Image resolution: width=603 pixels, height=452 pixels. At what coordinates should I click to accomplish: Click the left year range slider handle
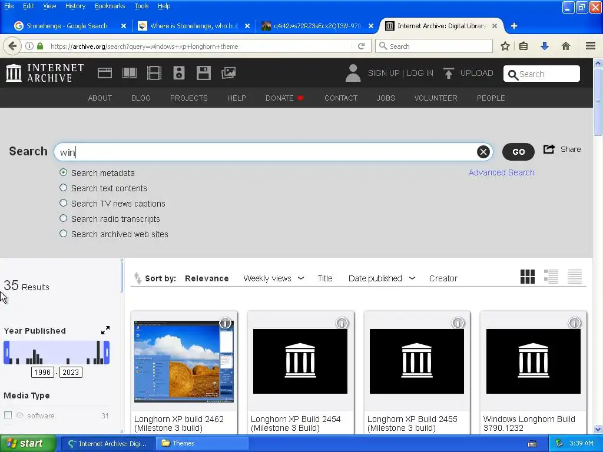[6, 352]
